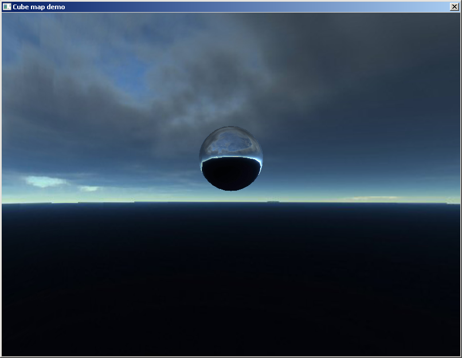Screen dimensions: 462x358
Task: Click the application icon in the title bar
Action: click(x=7, y=6)
